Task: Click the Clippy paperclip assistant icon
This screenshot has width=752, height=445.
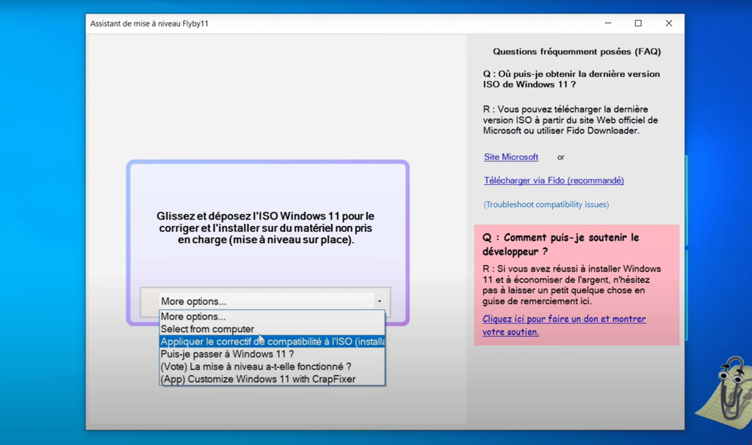Action: click(x=731, y=391)
